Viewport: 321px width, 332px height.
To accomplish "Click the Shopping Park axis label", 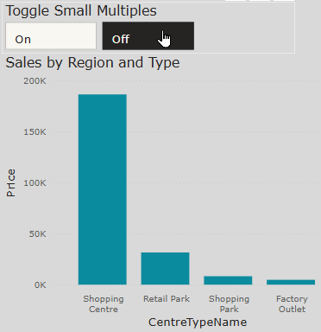I will (229, 304).
